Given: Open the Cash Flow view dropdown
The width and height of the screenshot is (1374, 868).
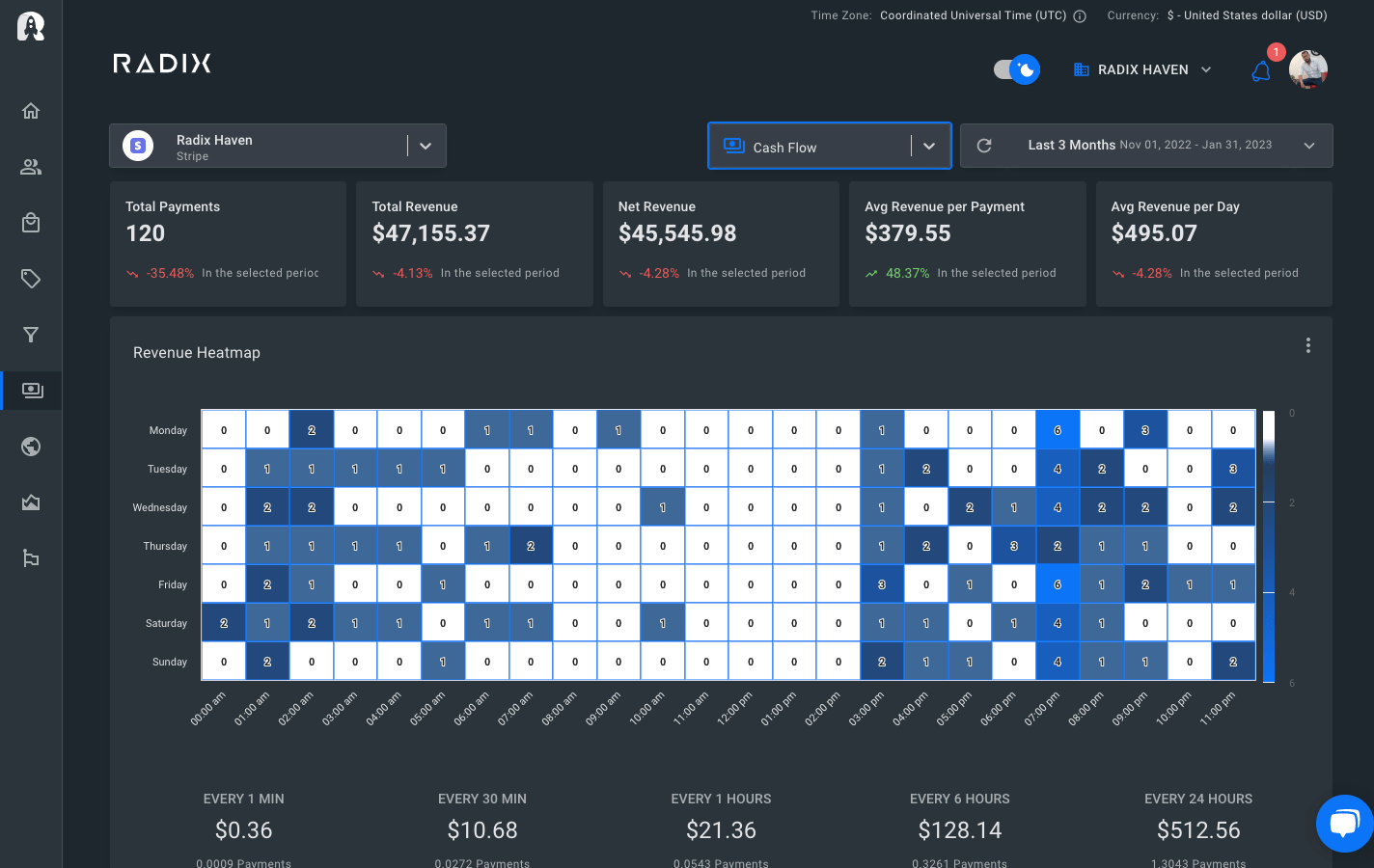Looking at the screenshot, I should (929, 146).
